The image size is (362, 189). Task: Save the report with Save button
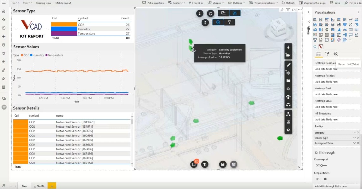tap(335, 3)
